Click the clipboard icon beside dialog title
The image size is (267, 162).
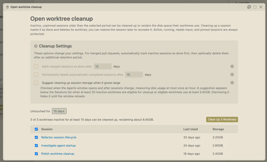coord(8,7)
